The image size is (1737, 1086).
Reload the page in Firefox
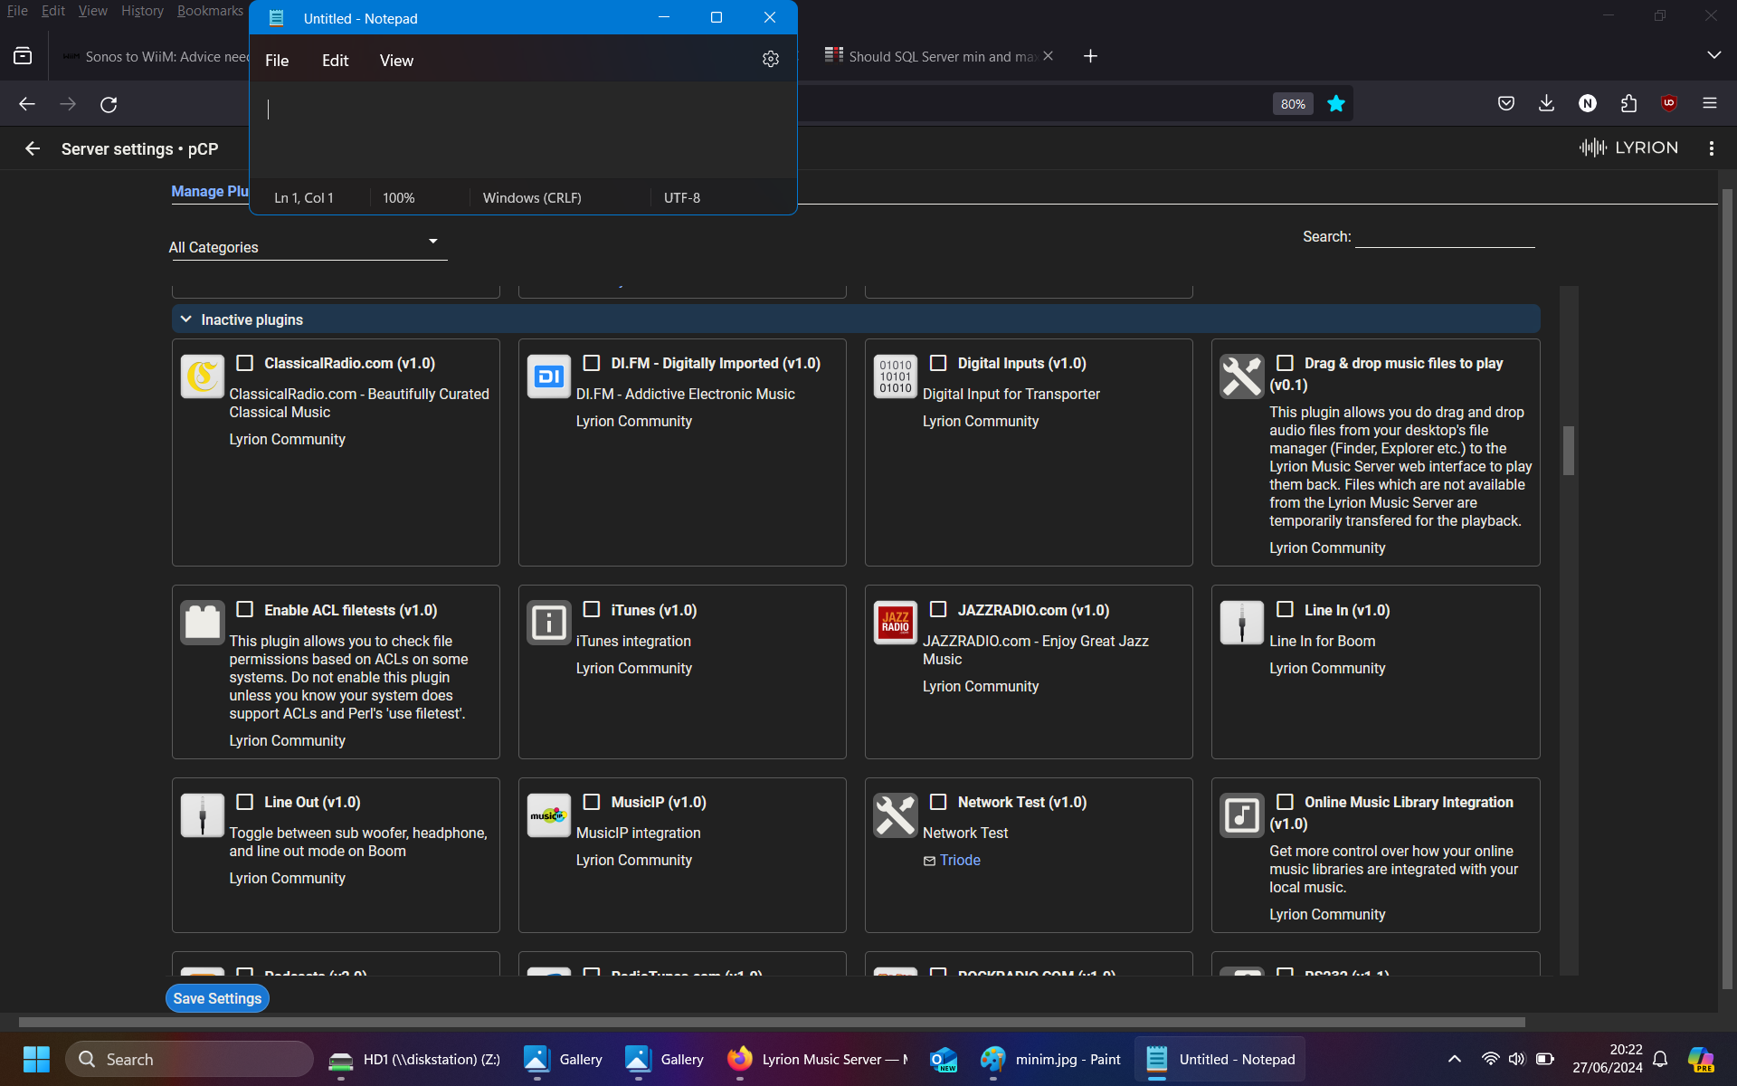pyautogui.click(x=109, y=104)
